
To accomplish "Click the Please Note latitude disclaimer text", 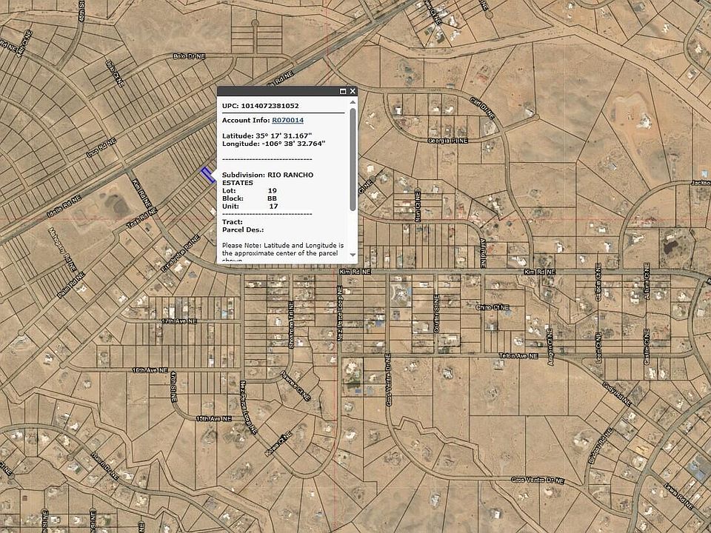I will (x=282, y=252).
